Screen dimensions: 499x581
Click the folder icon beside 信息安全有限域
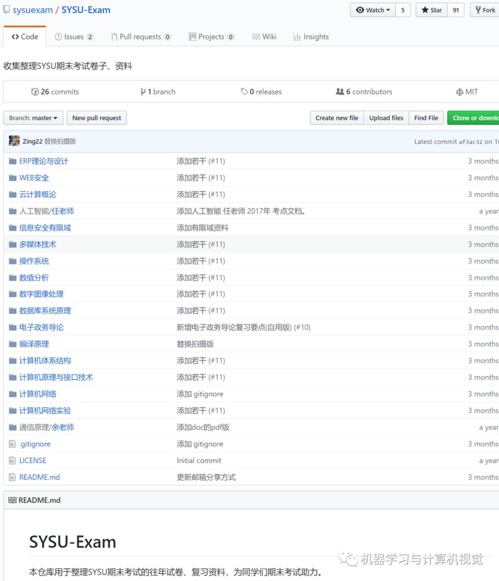click(x=12, y=228)
